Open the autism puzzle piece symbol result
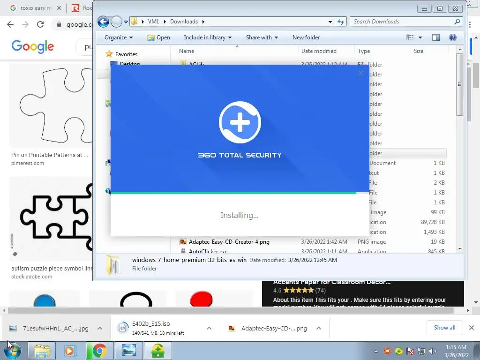The image size is (480, 360). [52, 269]
